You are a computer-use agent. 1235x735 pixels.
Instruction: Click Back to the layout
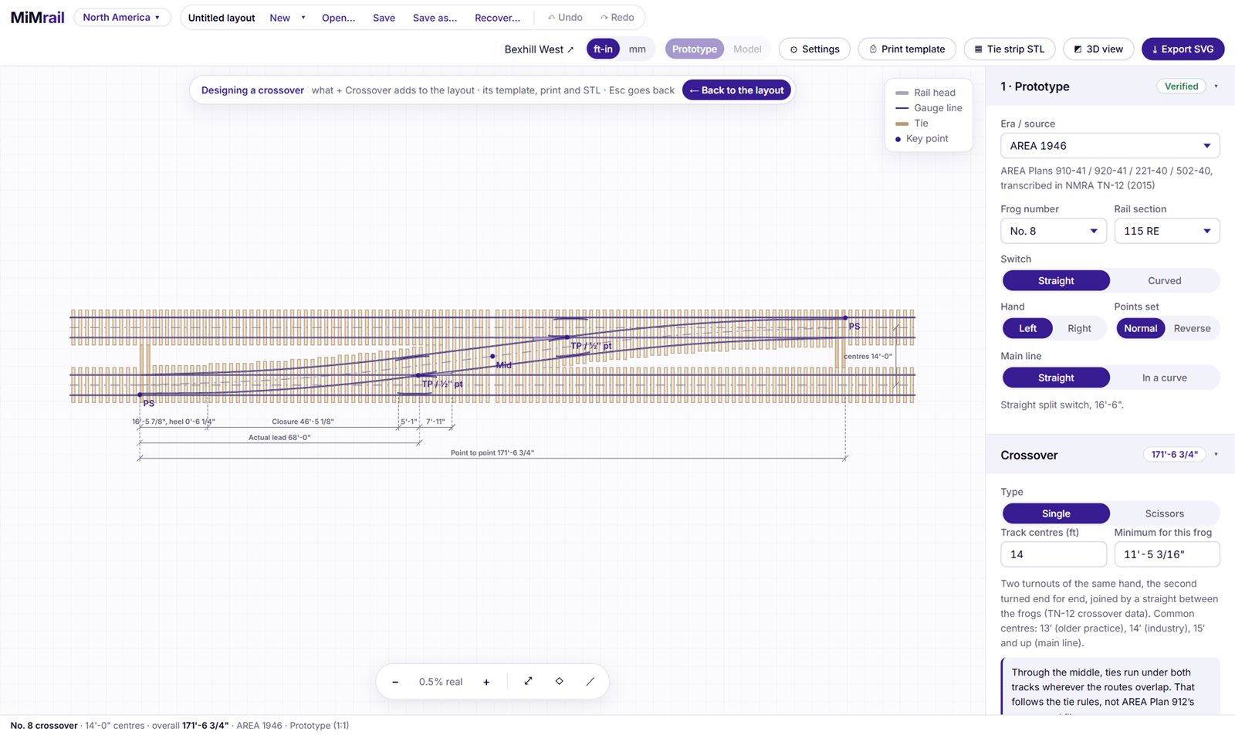(737, 90)
